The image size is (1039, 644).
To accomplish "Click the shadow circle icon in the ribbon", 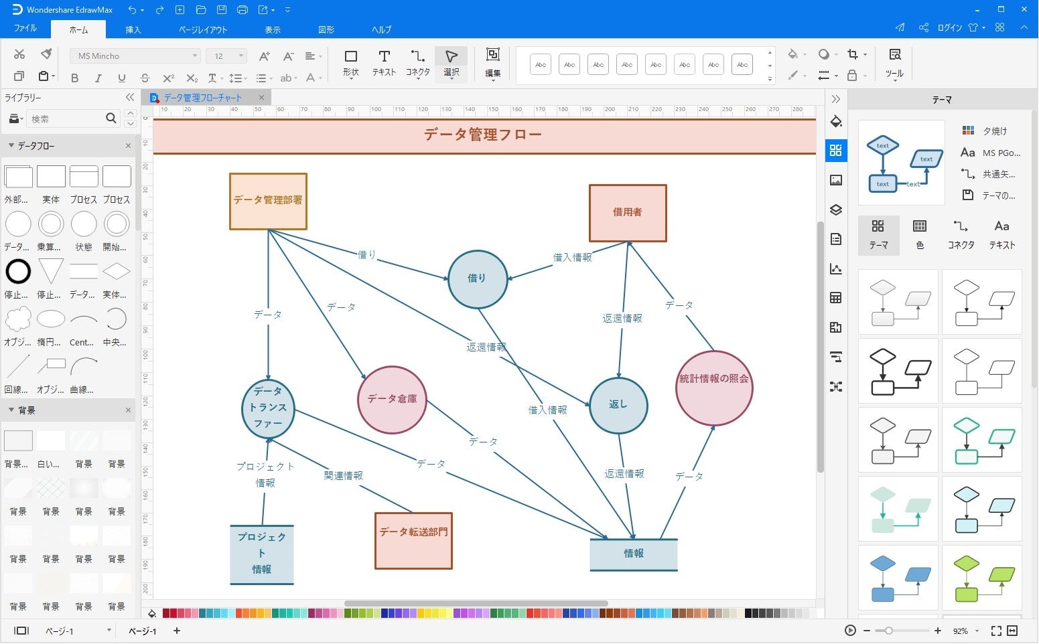I will [x=824, y=55].
